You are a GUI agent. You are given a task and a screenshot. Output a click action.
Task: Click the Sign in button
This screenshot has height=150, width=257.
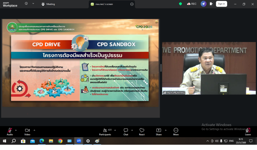pos(221,4)
